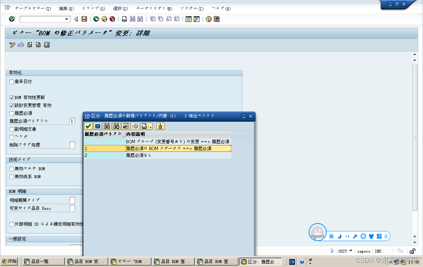The height and width of the screenshot is (267, 423).
Task: Check the 最早日付 checkbox
Action: 11,81
